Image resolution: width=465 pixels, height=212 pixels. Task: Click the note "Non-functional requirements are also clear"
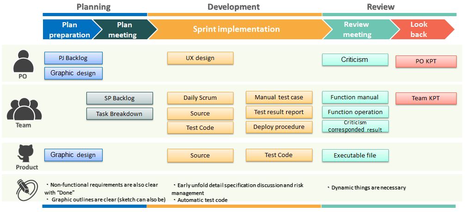(x=101, y=188)
